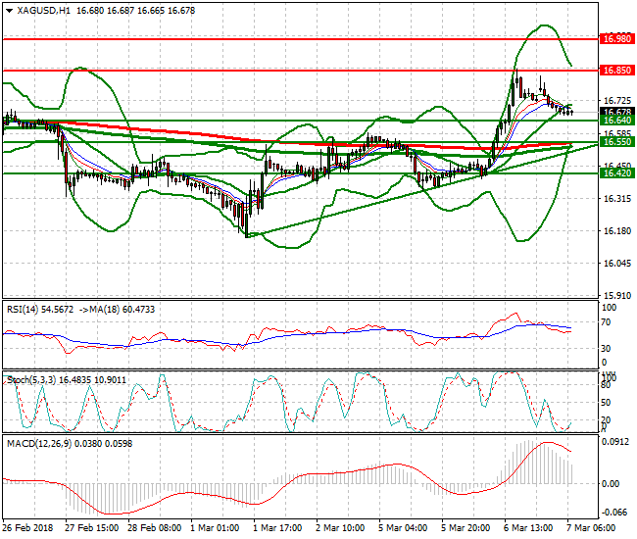Image resolution: width=637 pixels, height=539 pixels.
Task: Select the red 16.980 price level tag
Action: [x=616, y=38]
